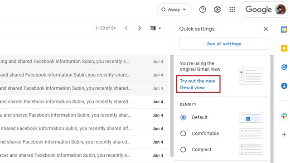Image resolution: width=290 pixels, height=163 pixels.
Task: Click the original Gmail view thumbnail
Action: tap(251, 76)
